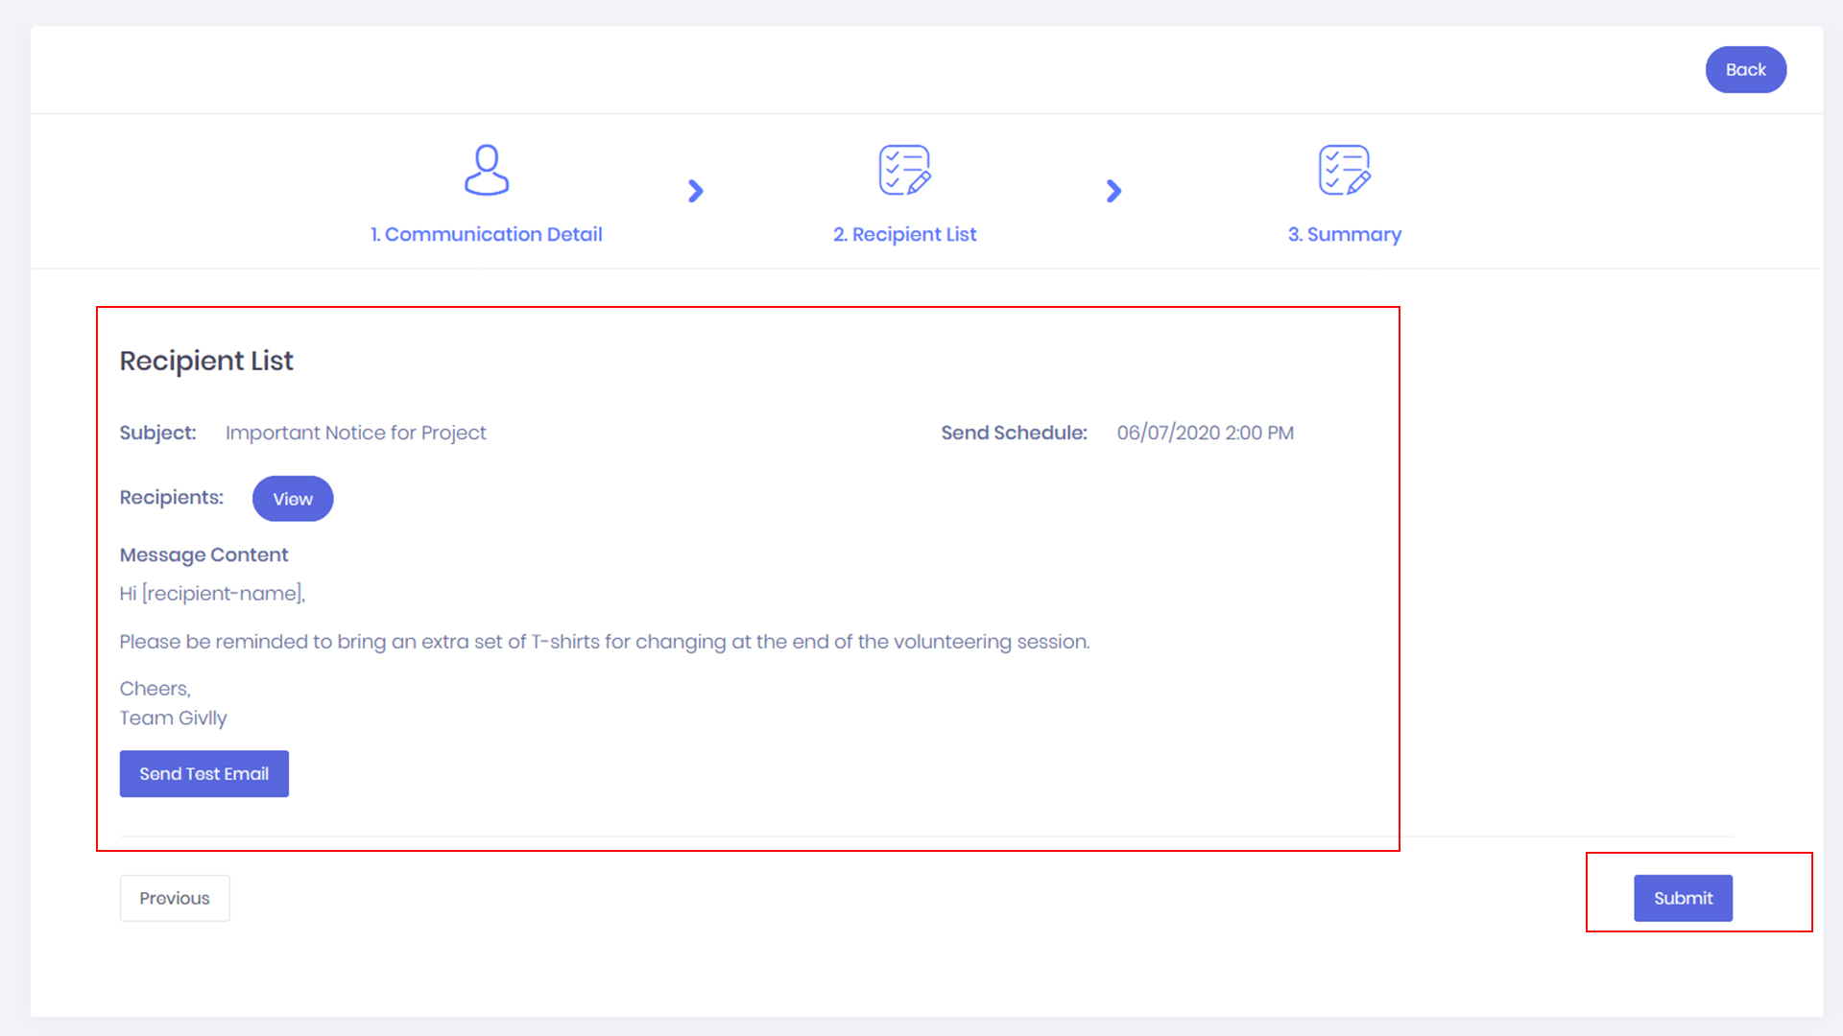Click the Recipient List checklist icon
Screen dimensions: 1843x1036
904,170
